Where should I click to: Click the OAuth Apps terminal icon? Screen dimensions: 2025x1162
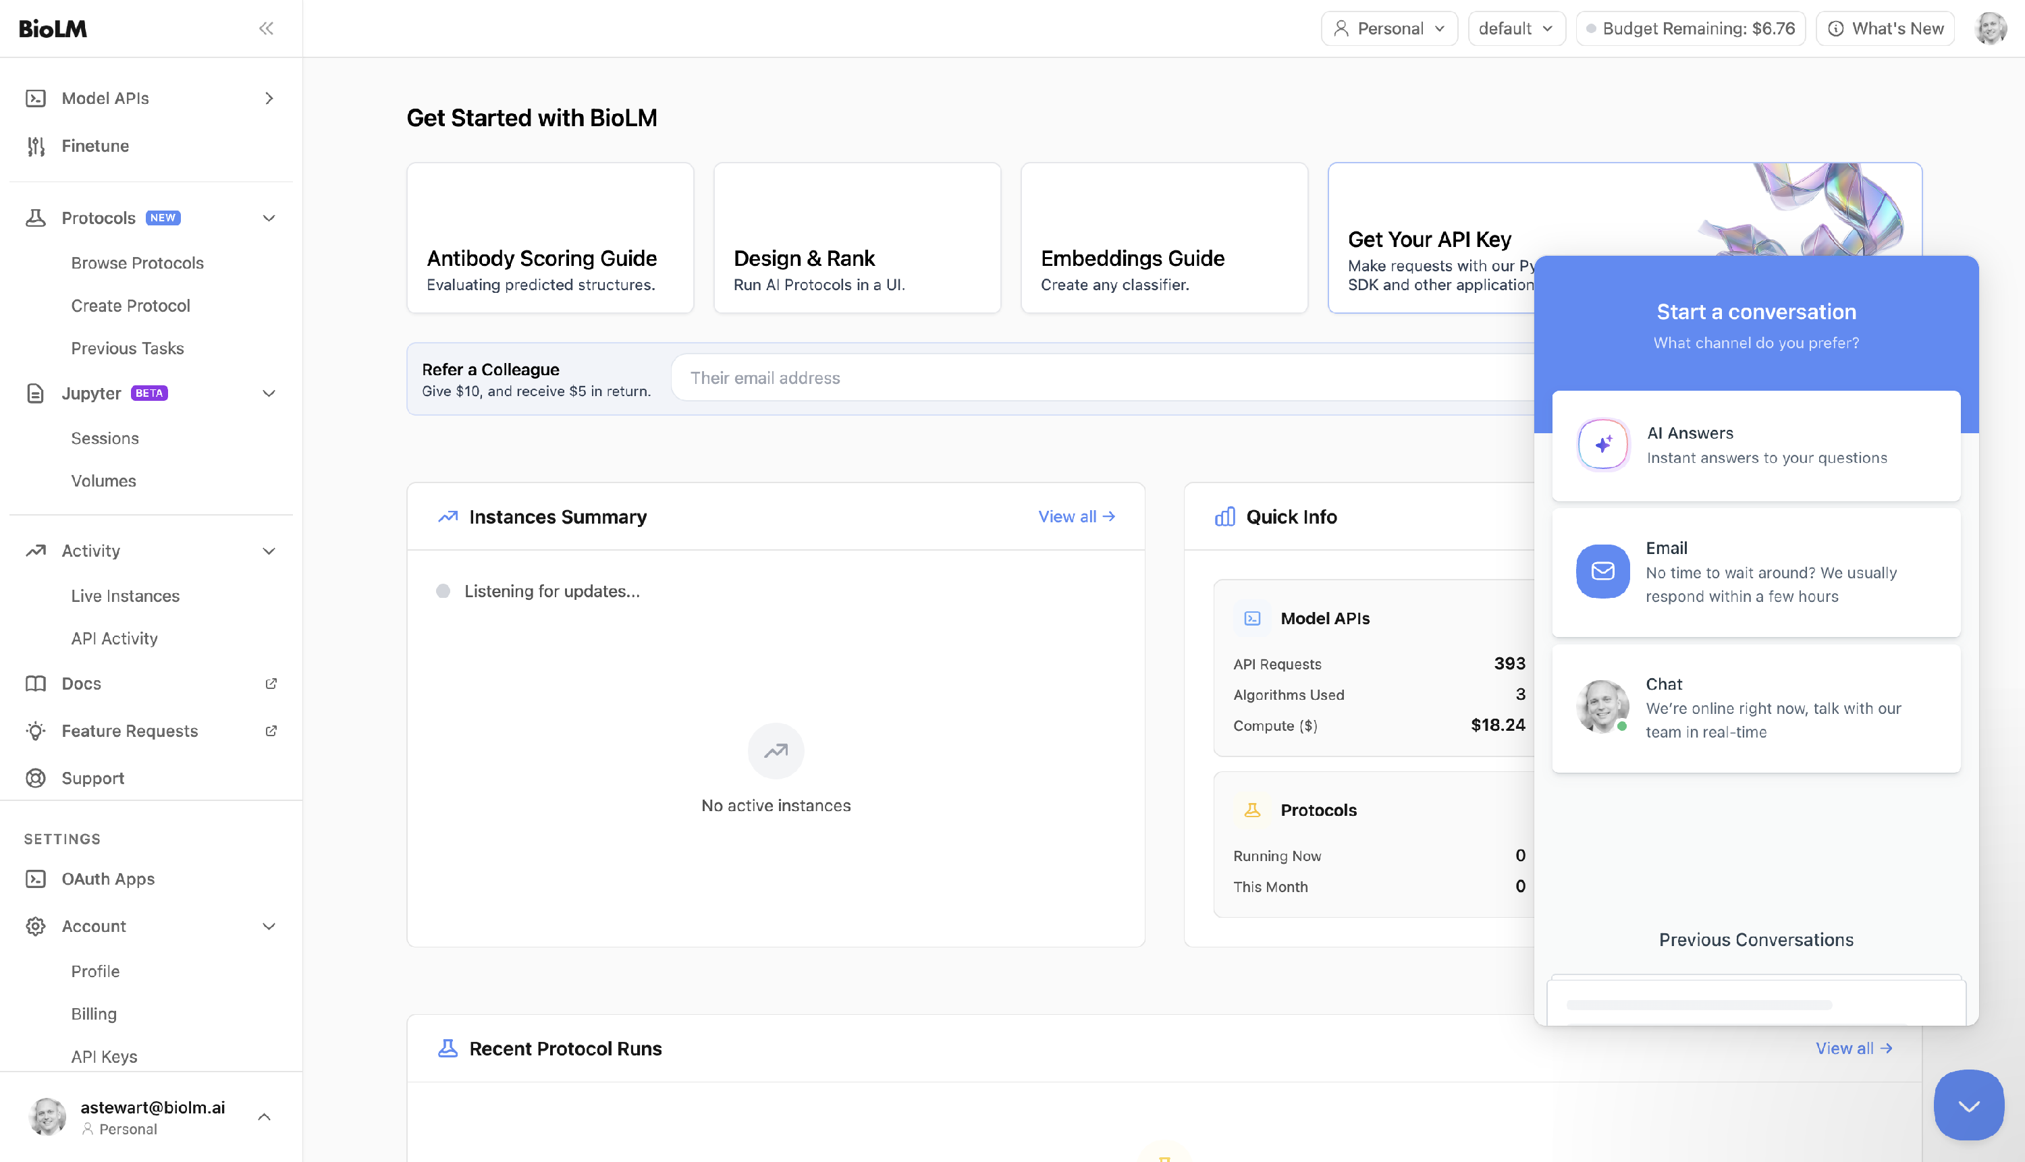(x=35, y=879)
